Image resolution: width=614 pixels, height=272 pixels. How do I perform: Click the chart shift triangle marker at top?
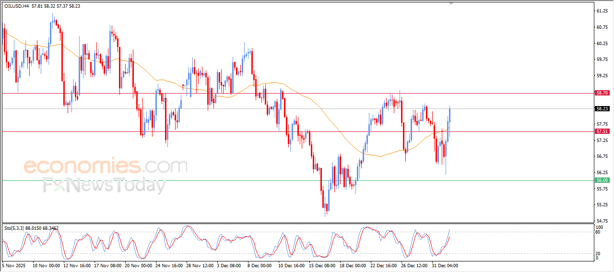[450, 3]
